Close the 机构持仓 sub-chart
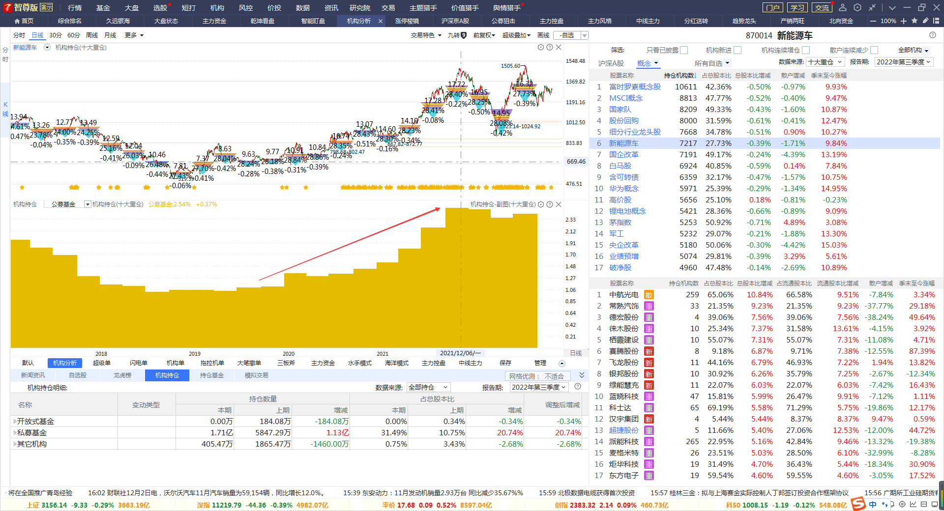 pyautogui.click(x=559, y=204)
